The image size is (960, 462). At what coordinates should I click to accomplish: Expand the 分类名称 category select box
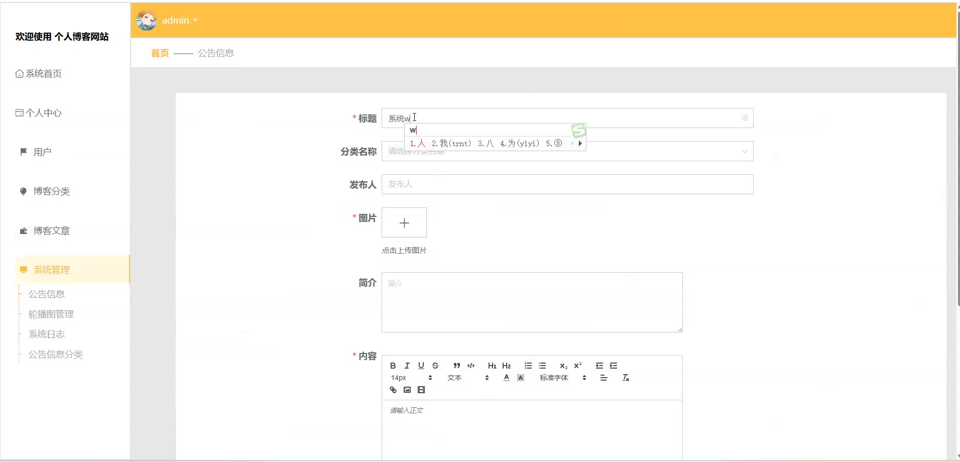pyautogui.click(x=567, y=151)
